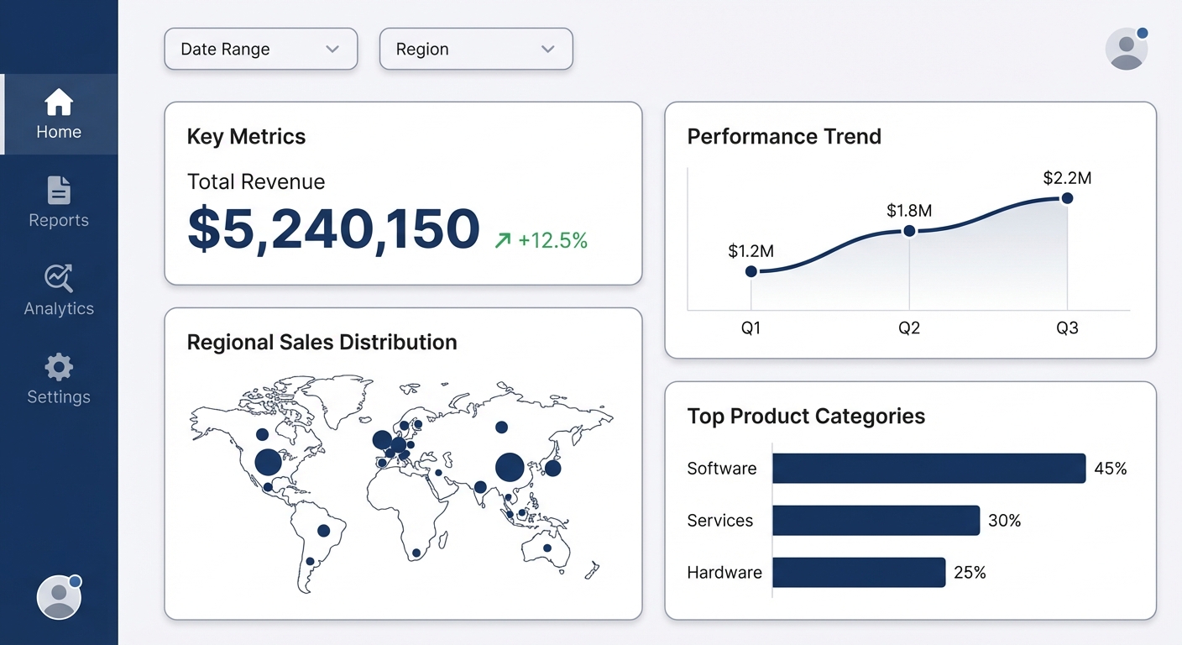Navigate to Analytics from the sidebar
The width and height of the screenshot is (1182, 645).
pos(59,290)
